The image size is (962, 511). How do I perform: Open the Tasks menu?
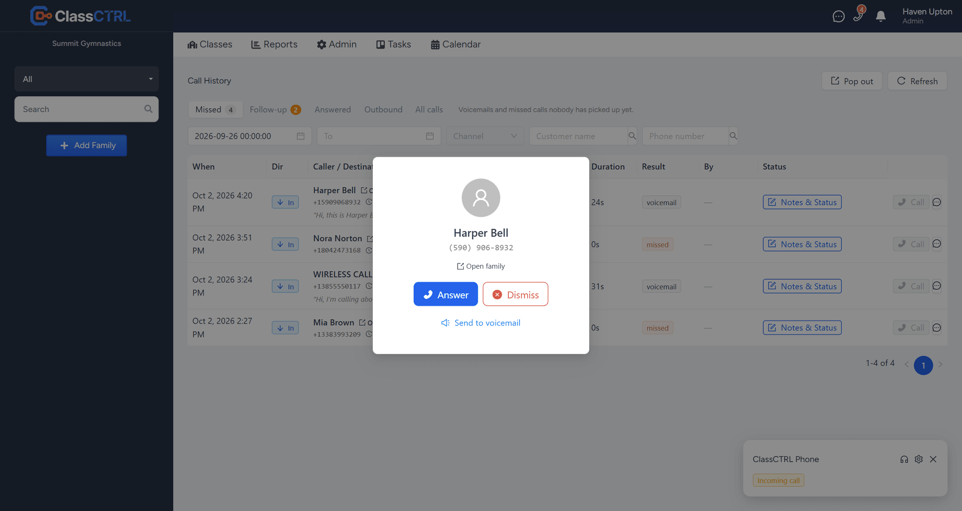tap(393, 44)
